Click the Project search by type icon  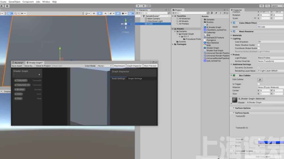212,13
